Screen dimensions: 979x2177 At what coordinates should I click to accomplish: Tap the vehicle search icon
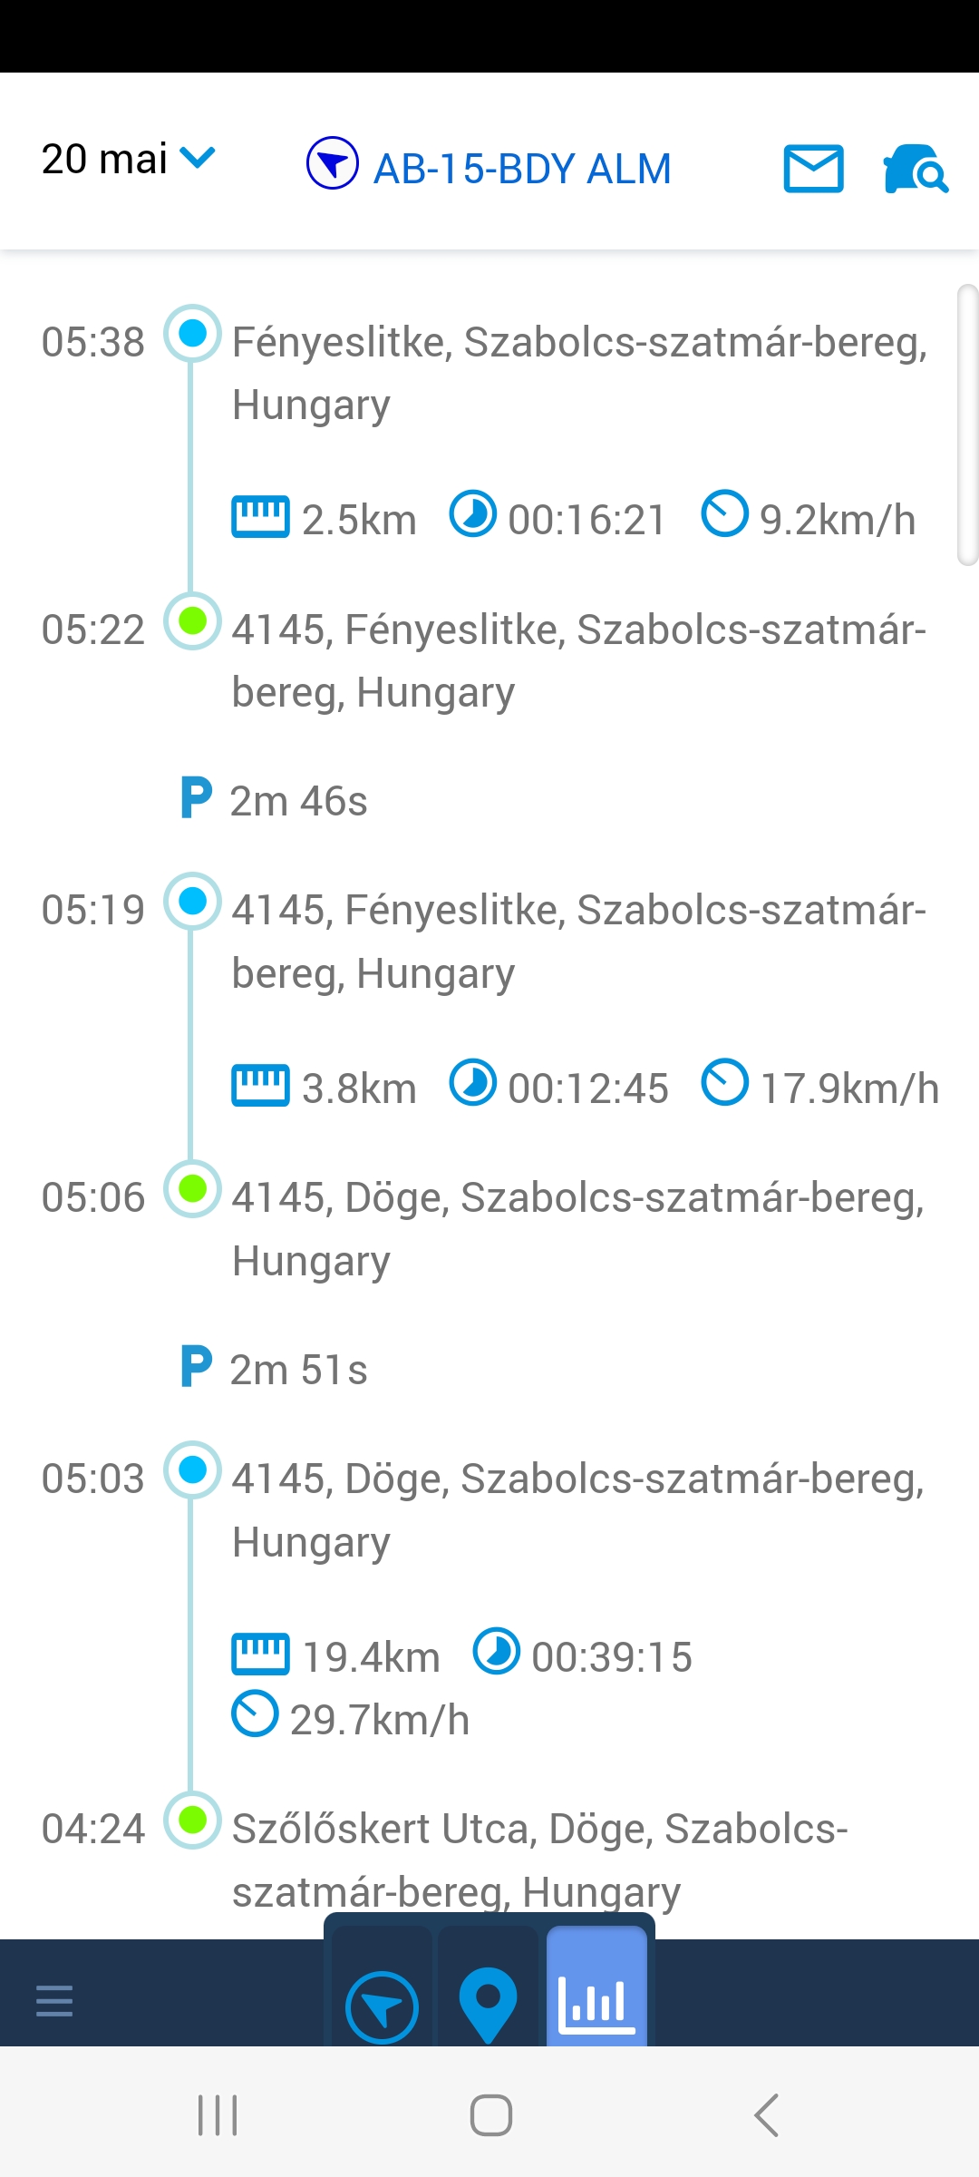coord(915,169)
